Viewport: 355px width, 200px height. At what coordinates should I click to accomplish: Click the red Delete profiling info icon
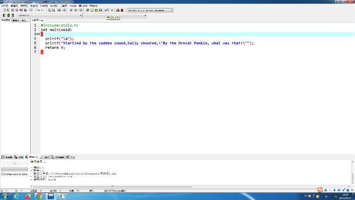point(122,10)
